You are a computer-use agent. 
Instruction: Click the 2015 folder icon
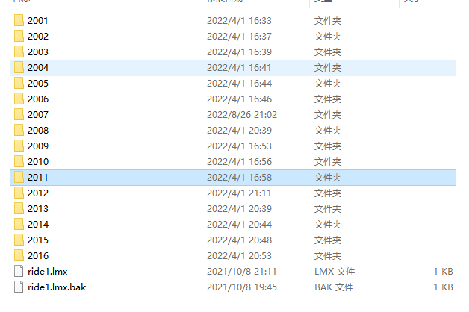19,240
